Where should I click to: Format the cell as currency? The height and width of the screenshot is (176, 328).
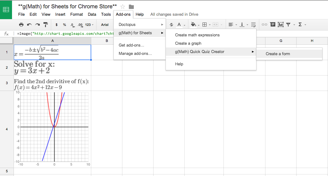[56, 25]
